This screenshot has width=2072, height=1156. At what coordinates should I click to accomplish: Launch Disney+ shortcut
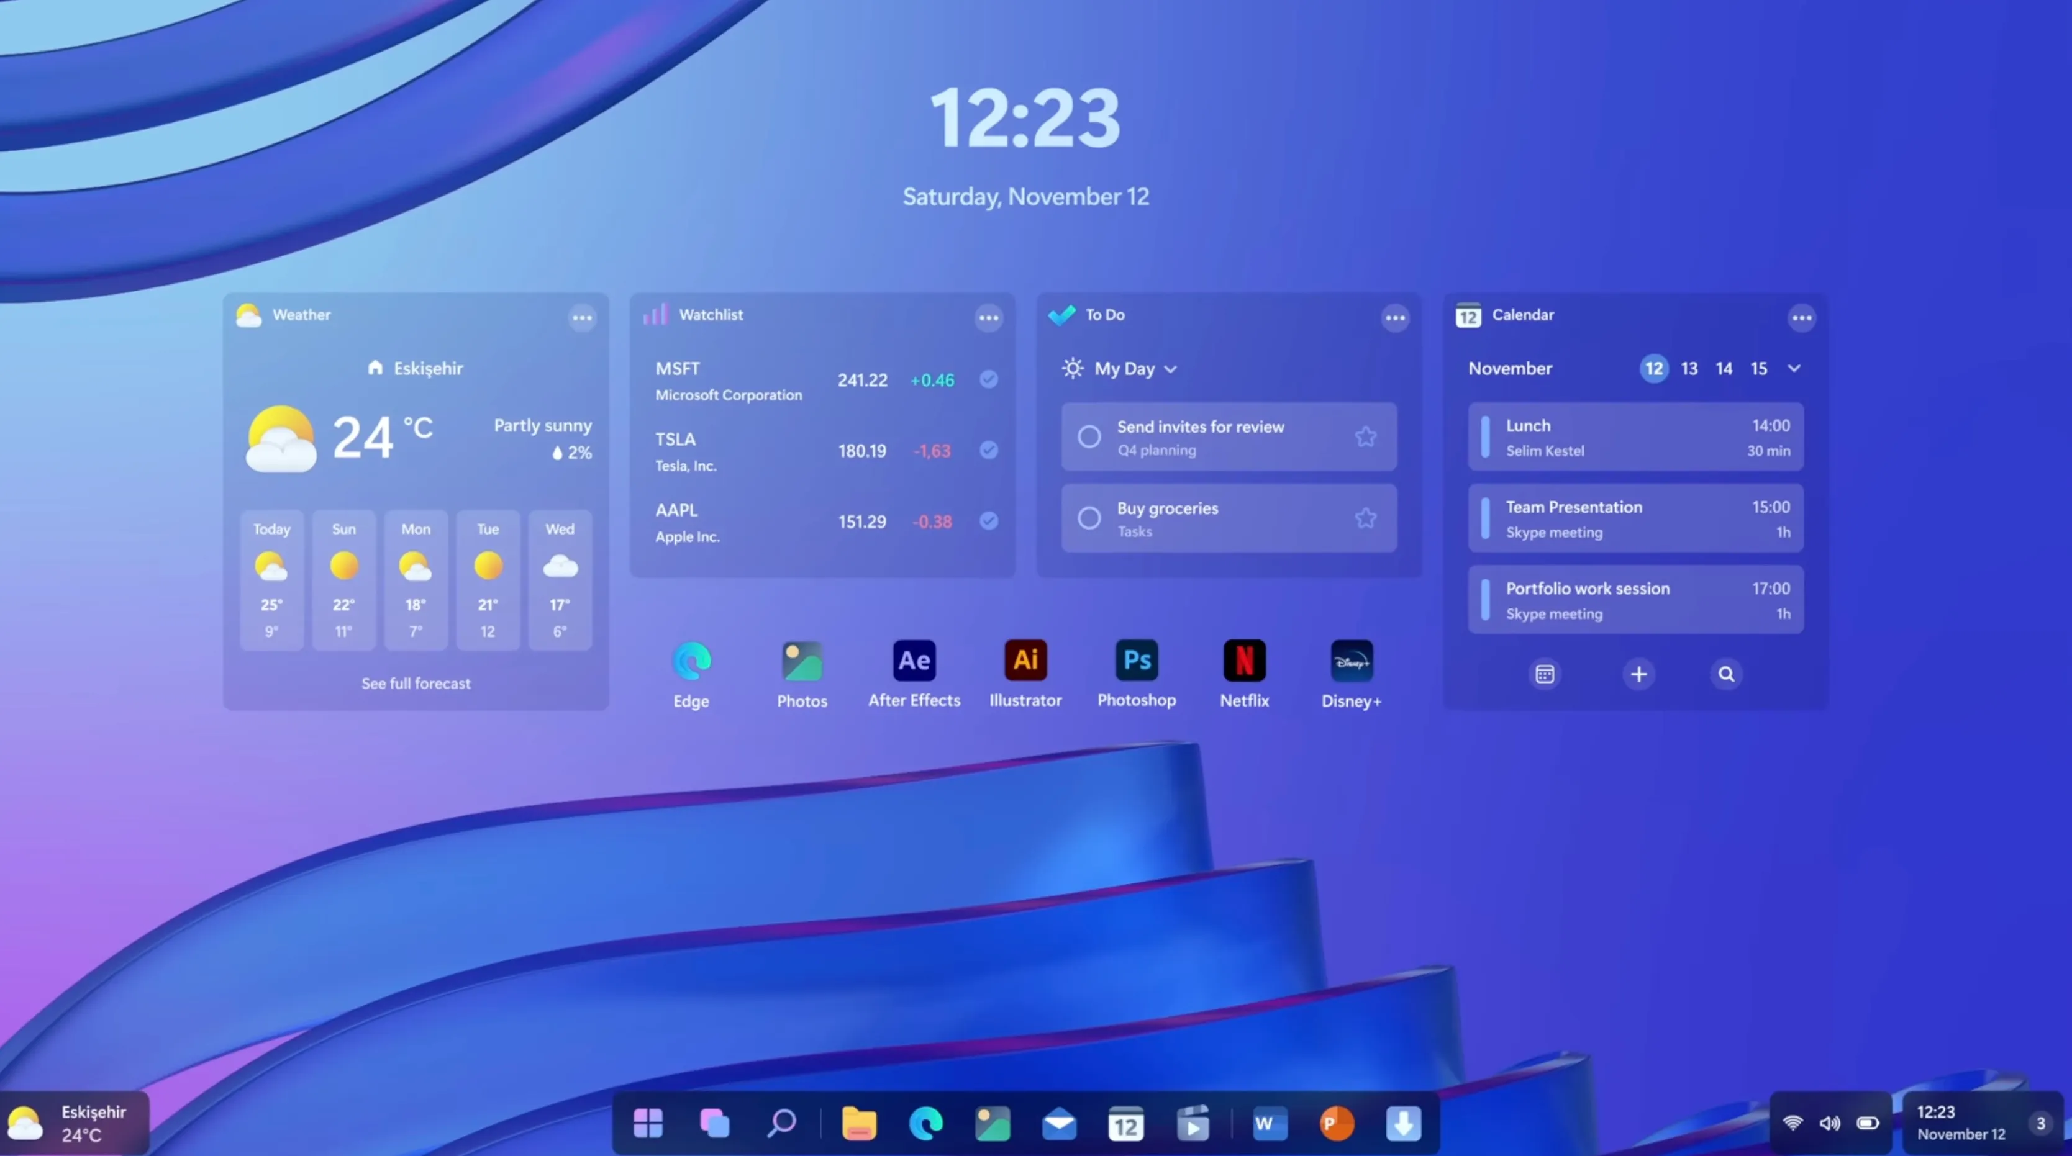coord(1350,660)
